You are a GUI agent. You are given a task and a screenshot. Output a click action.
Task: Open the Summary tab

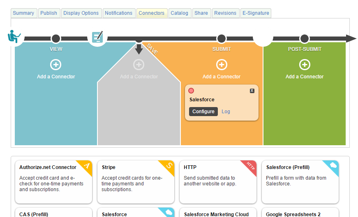[x=24, y=13]
